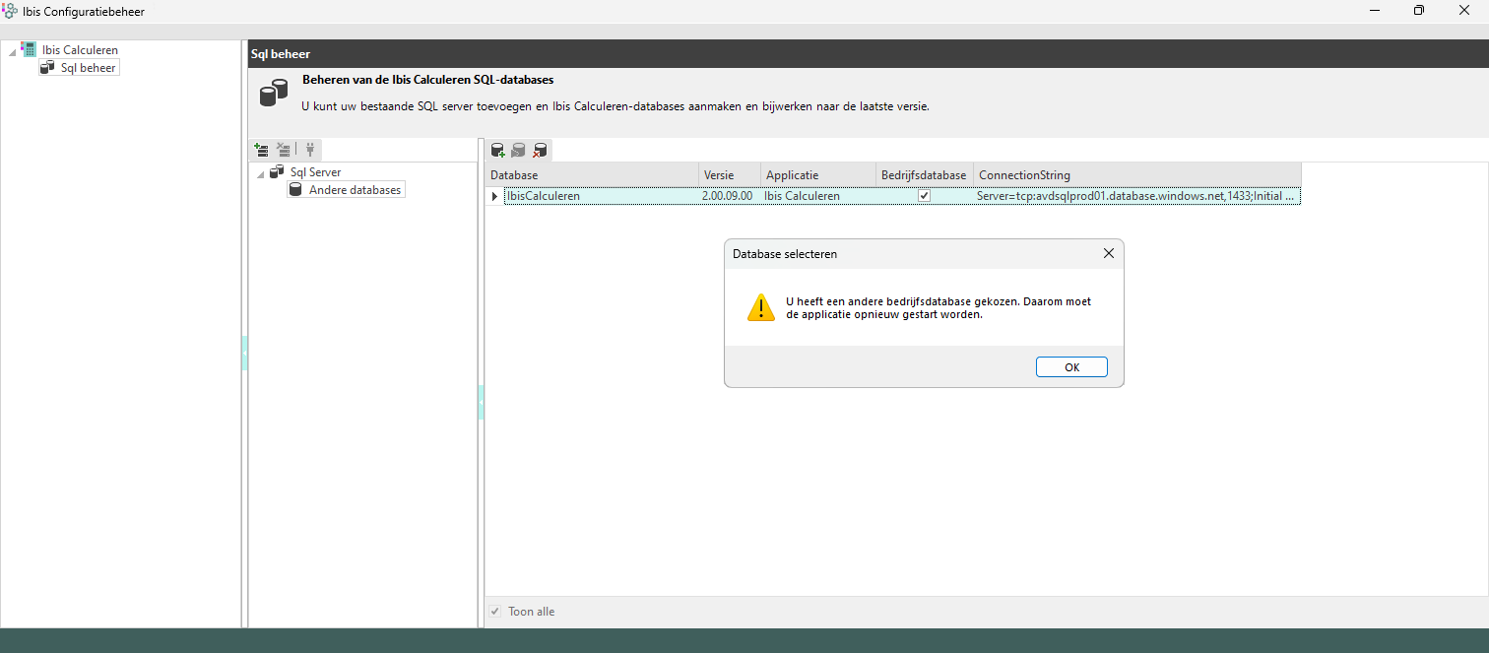Collapse the Ibis Calculeren tree node

(10, 49)
